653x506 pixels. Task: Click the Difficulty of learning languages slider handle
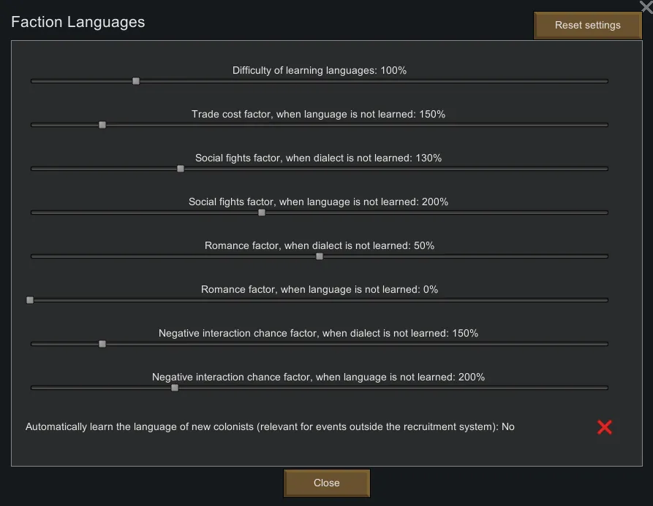coord(136,81)
